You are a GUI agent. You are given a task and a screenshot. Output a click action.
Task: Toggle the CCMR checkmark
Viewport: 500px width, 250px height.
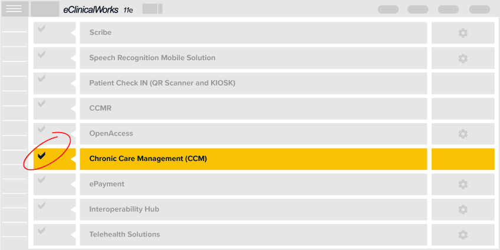tap(41, 104)
